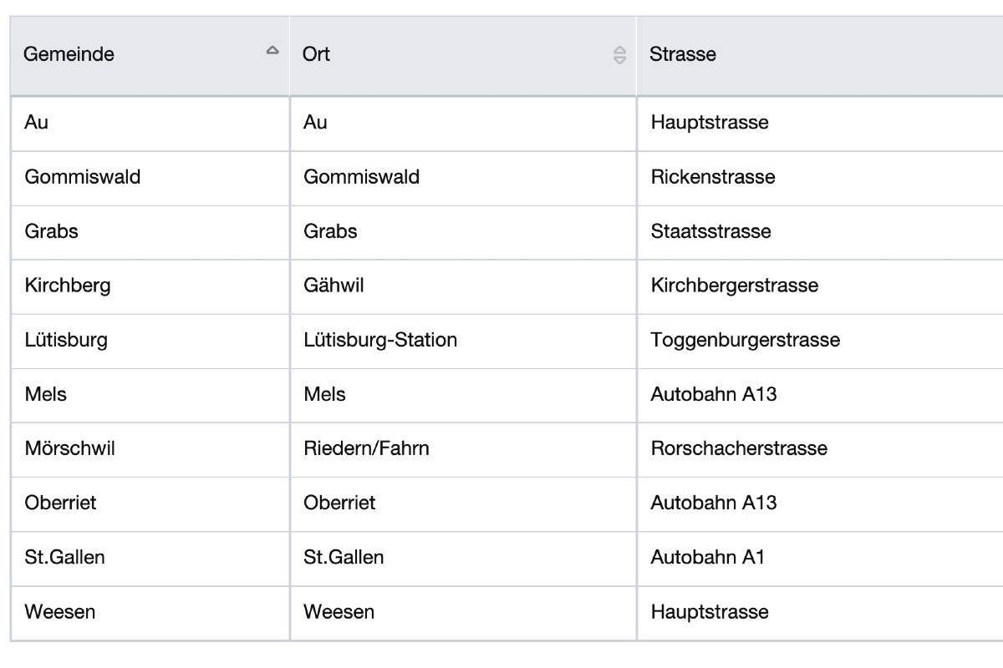This screenshot has width=1003, height=668.
Task: Click the Grabs Gemeinde cell
Action: coord(52,231)
